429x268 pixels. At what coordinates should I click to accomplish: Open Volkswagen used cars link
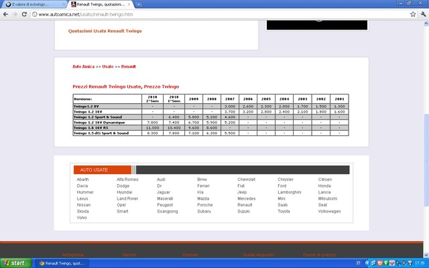pos(329,212)
